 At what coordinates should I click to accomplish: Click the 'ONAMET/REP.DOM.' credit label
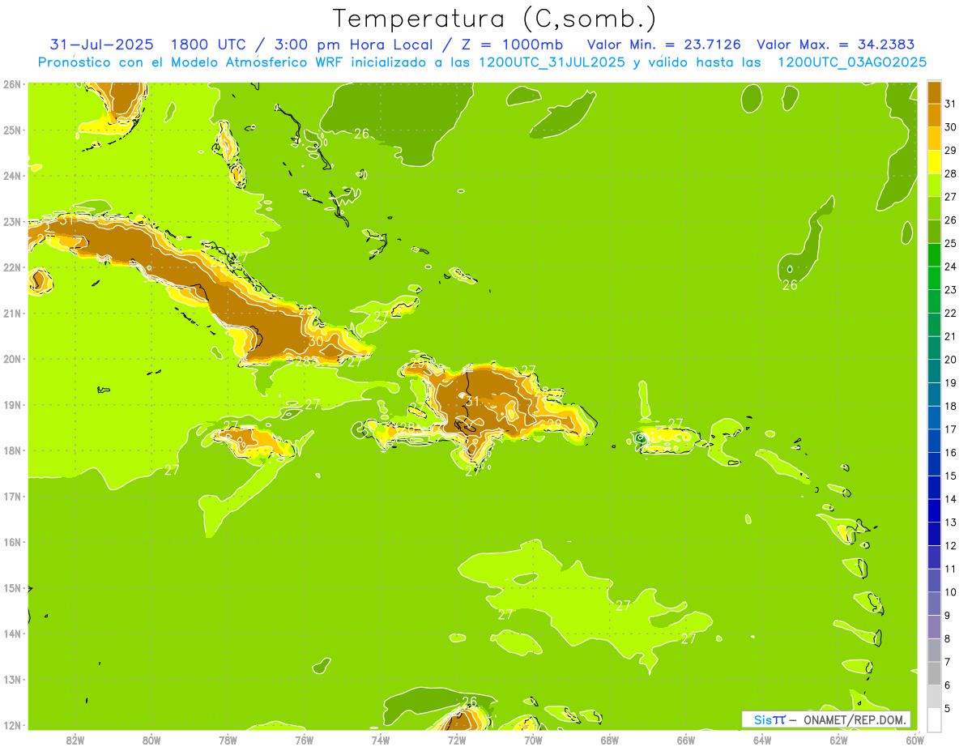854,719
